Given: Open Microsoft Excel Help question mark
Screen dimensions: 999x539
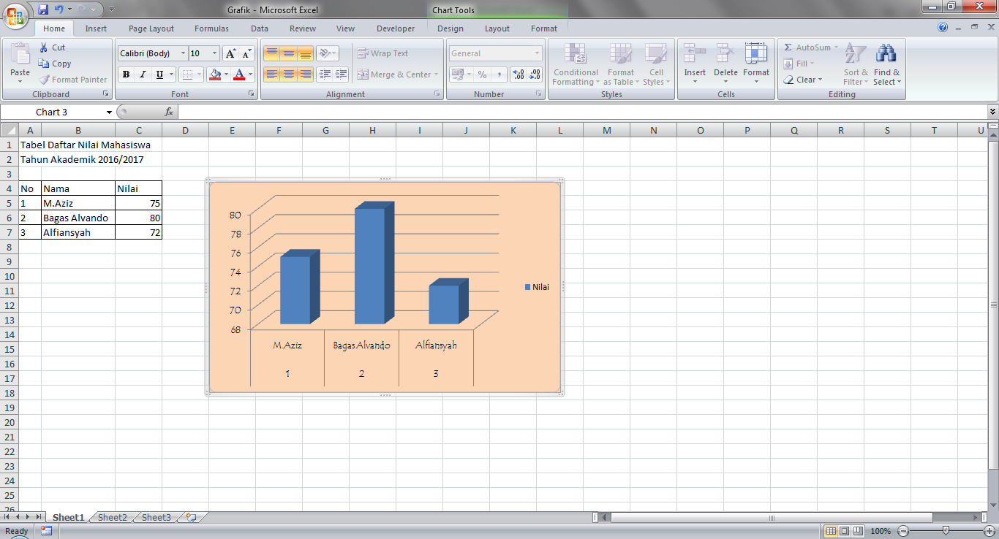Looking at the screenshot, I should pos(943,28).
